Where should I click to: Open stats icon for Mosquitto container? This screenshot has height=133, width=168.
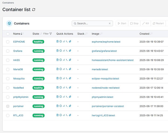coord(64,78)
